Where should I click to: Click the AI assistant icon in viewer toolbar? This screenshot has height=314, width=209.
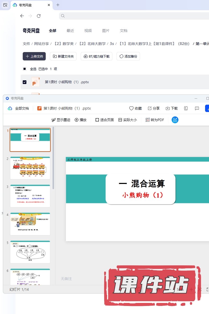pyautogui.click(x=175, y=120)
